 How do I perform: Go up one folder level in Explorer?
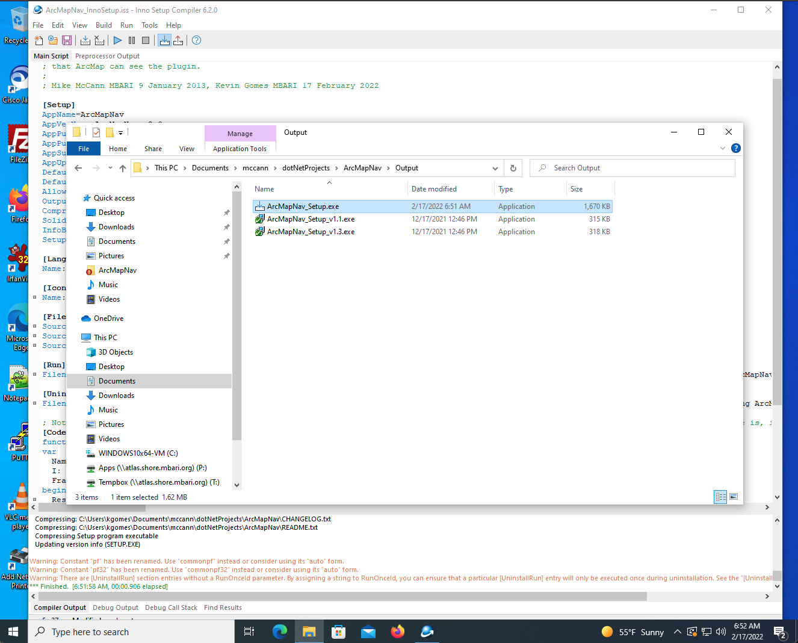(x=123, y=168)
